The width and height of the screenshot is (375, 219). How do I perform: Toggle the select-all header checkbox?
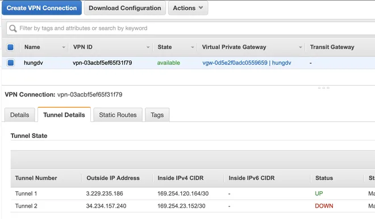[11, 47]
